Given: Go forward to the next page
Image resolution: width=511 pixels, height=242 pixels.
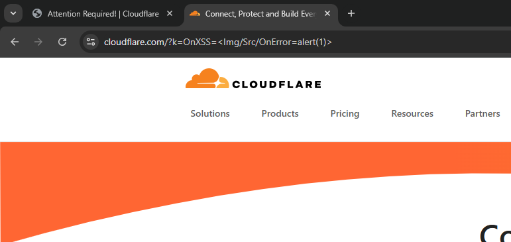Looking at the screenshot, I should [38, 42].
